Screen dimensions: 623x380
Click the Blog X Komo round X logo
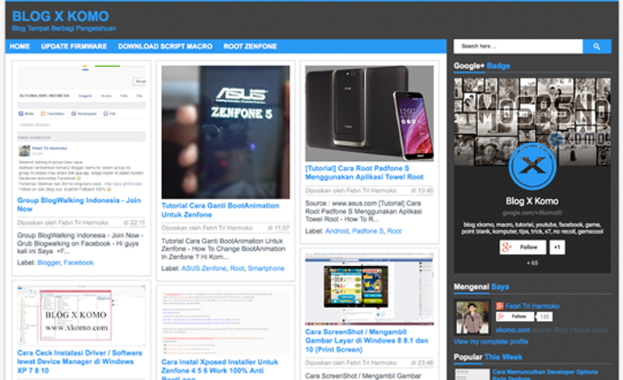532,166
